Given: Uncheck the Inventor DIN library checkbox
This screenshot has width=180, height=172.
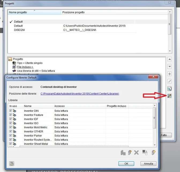Looking at the screenshot, I should [x=10, y=111].
